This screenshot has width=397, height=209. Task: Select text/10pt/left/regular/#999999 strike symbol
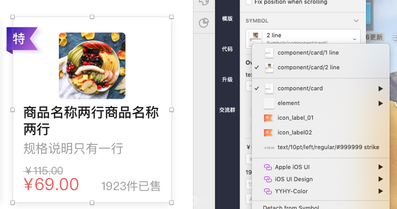(321, 147)
